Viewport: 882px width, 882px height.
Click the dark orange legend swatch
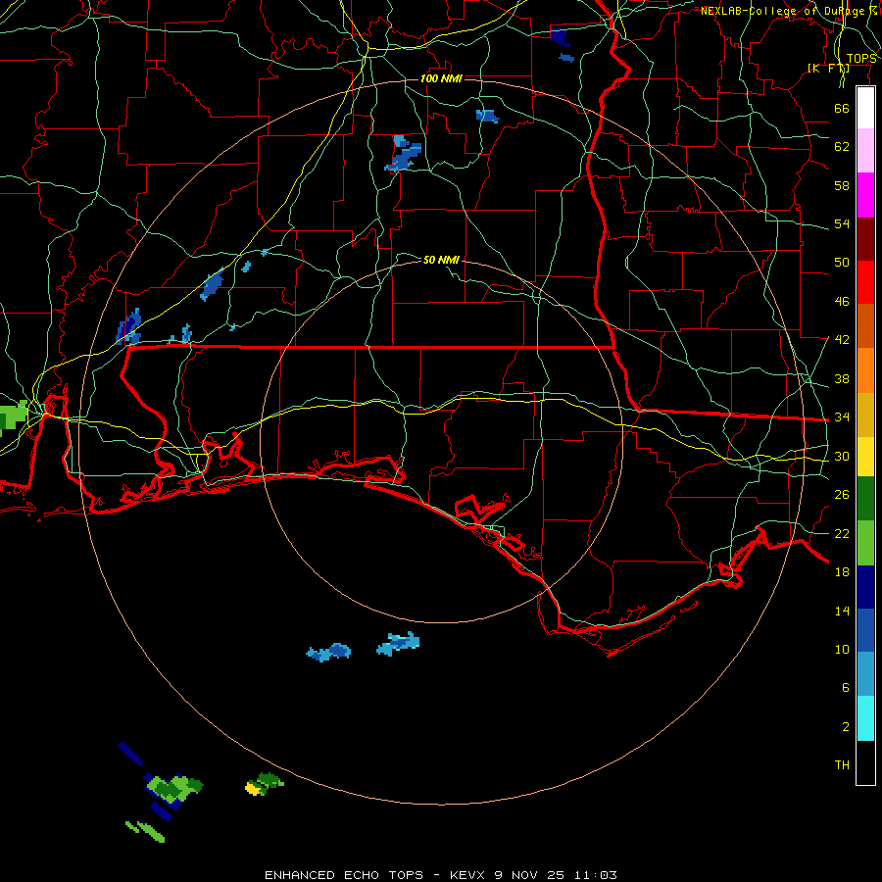click(x=865, y=326)
